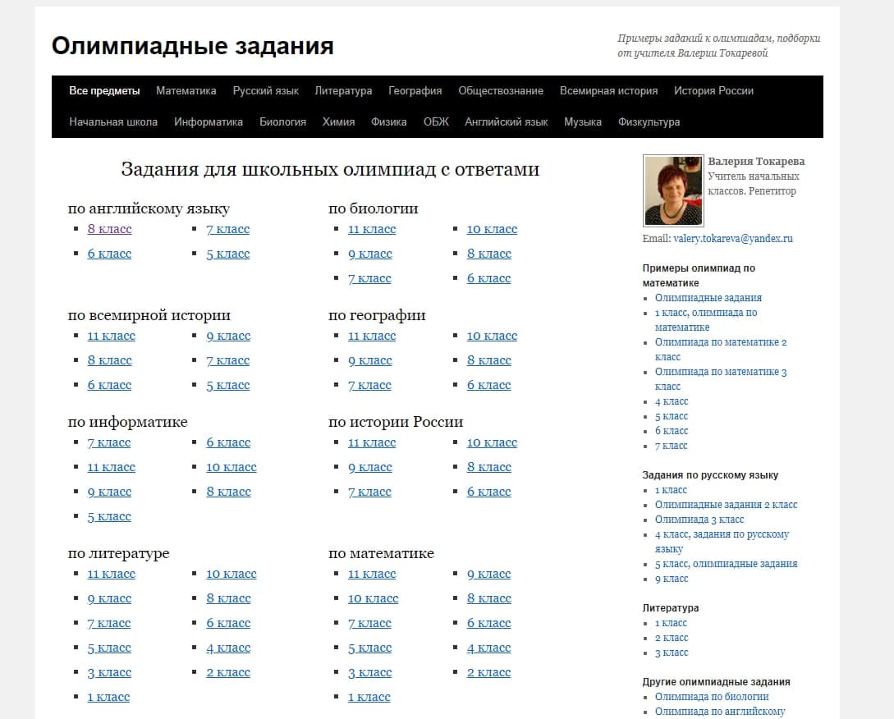Viewport: 894px width, 719px height.
Task: Open Физкультура in the navigation bar
Action: (x=649, y=121)
